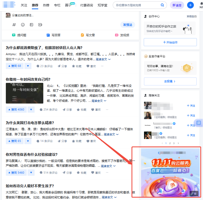The height and width of the screenshot is (200, 203).
Task: Expand 阅读全文 on 改变自己 post
Action: coord(99,101)
